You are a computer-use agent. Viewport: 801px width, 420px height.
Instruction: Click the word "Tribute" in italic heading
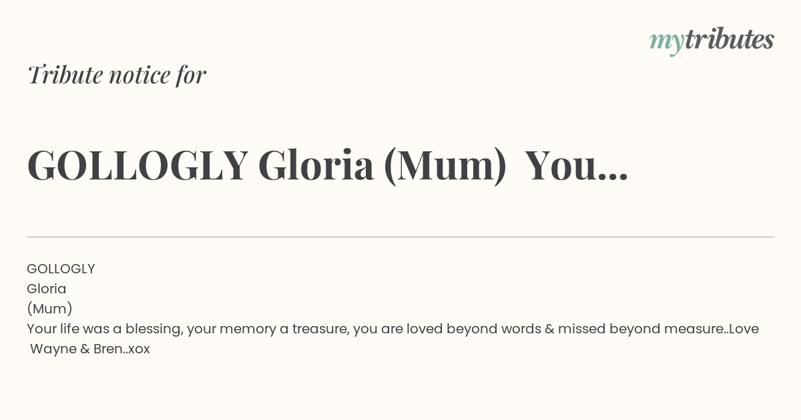tap(64, 75)
